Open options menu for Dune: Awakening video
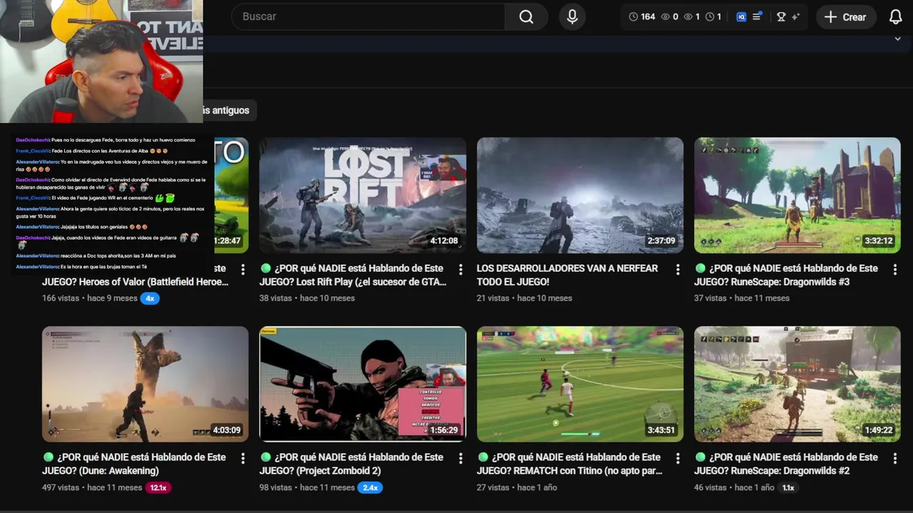This screenshot has height=513, width=913. [243, 458]
